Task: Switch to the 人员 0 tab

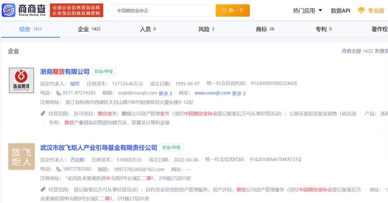Action: click(148, 29)
